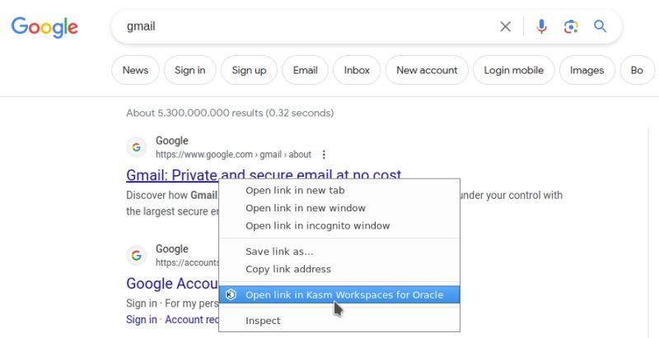Click the Google logo
Image resolution: width=659 pixels, height=338 pixels.
tap(44, 27)
